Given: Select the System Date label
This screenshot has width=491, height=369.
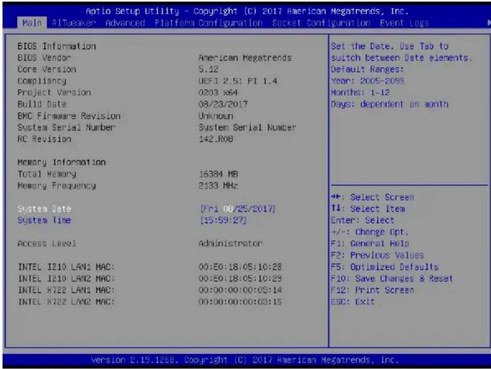Looking at the screenshot, I should pos(44,209).
